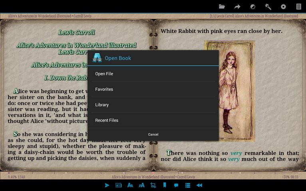The image size is (306, 191).
Task: Click the page view layout icon
Action: pos(118,185)
